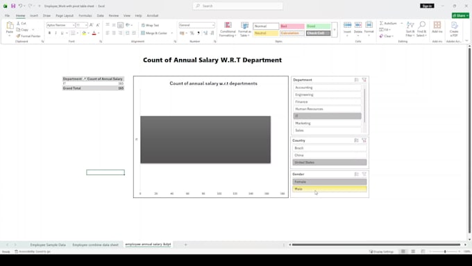Toggle Center horizontal alignment
This screenshot has height=266, width=472.
point(113,33)
